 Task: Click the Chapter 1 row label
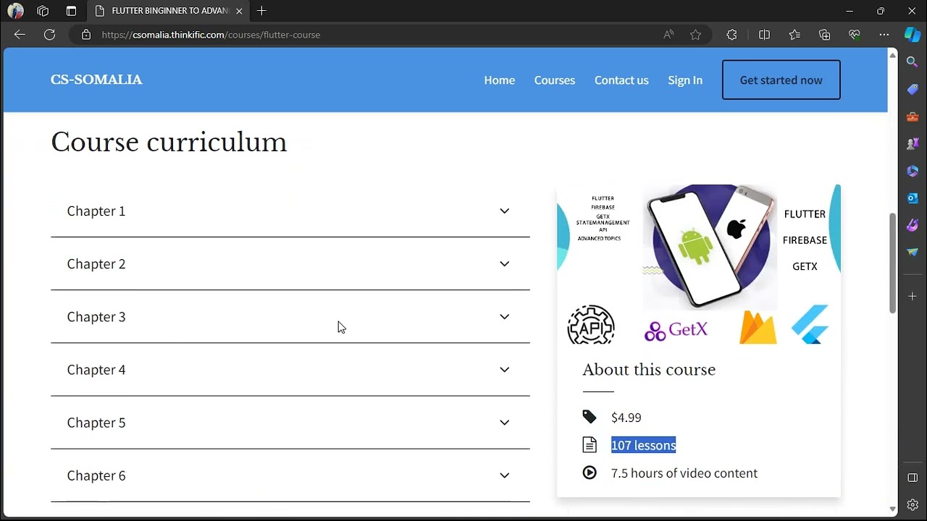pyautogui.click(x=96, y=211)
